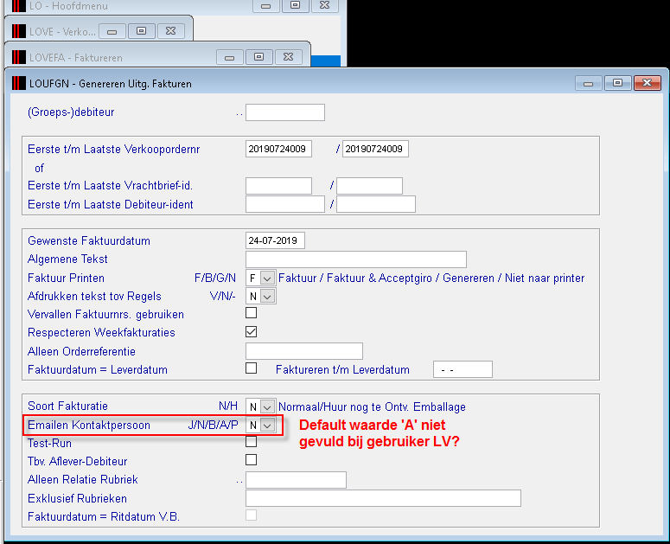Minimize the LOVEFA Faktureren window

point(229,57)
